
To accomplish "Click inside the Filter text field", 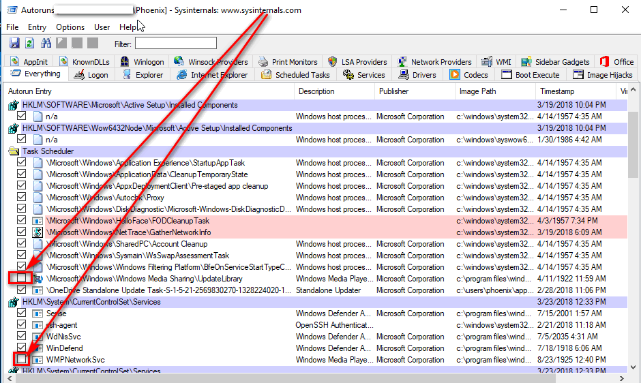I will pyautogui.click(x=175, y=44).
